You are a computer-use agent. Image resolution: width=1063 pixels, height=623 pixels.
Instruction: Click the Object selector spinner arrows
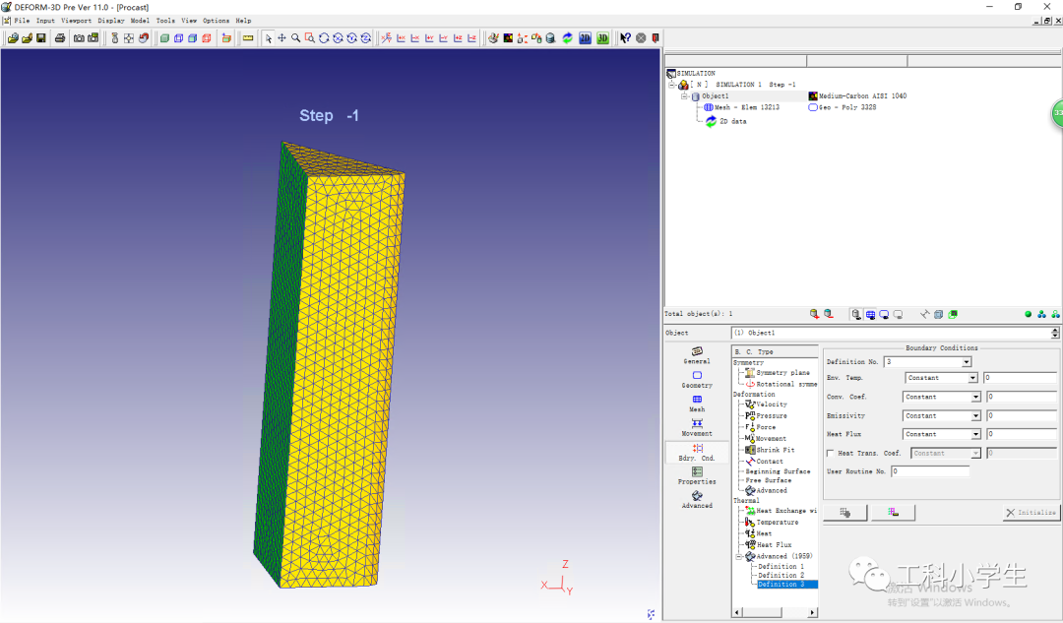pyautogui.click(x=1055, y=333)
